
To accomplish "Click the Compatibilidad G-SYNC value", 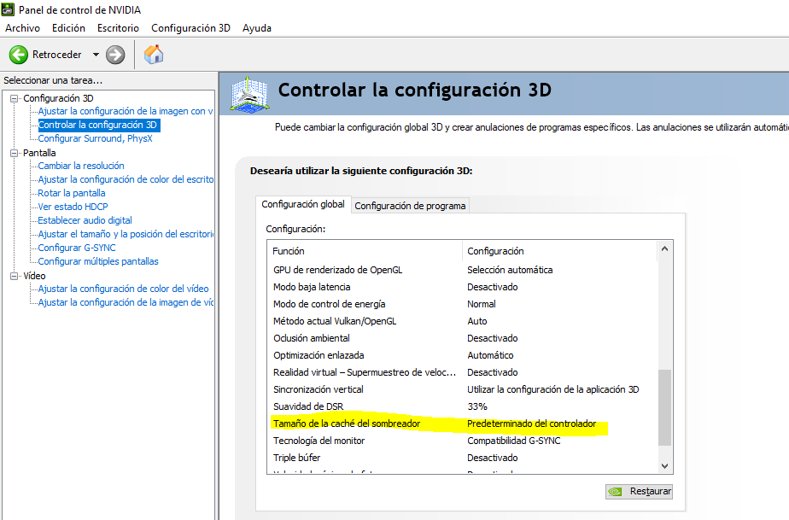I will click(x=514, y=441).
